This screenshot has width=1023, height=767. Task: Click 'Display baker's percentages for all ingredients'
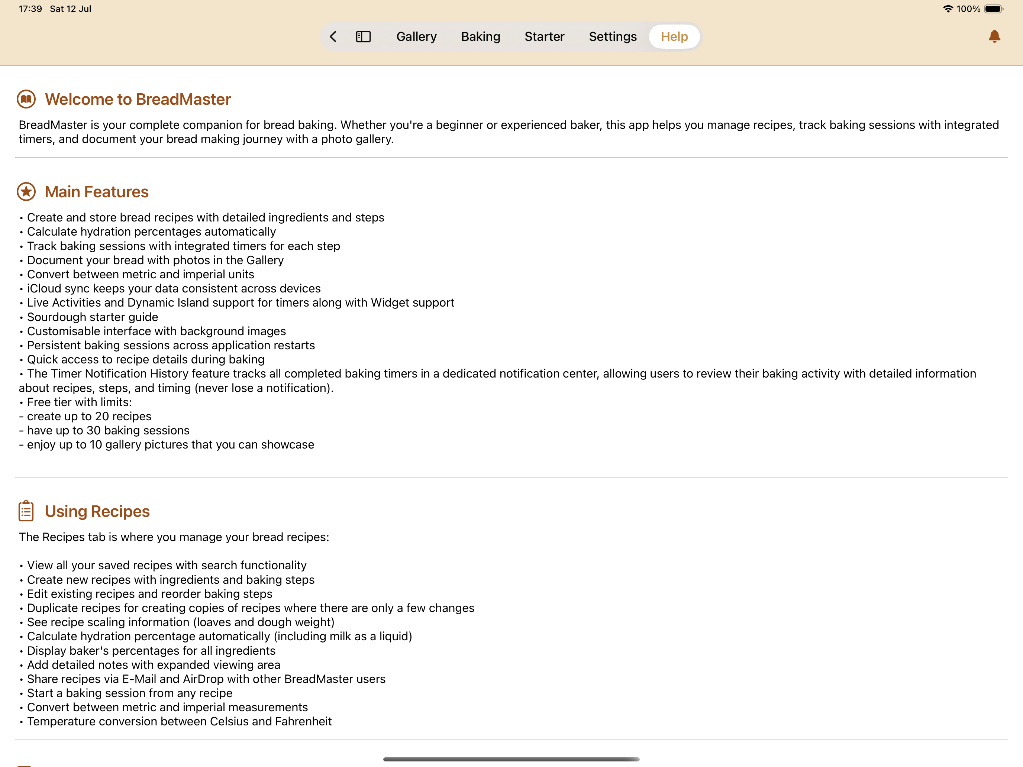click(x=147, y=650)
